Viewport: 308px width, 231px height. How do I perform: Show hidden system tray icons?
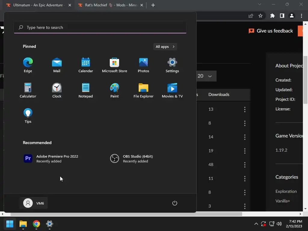(x=256, y=224)
